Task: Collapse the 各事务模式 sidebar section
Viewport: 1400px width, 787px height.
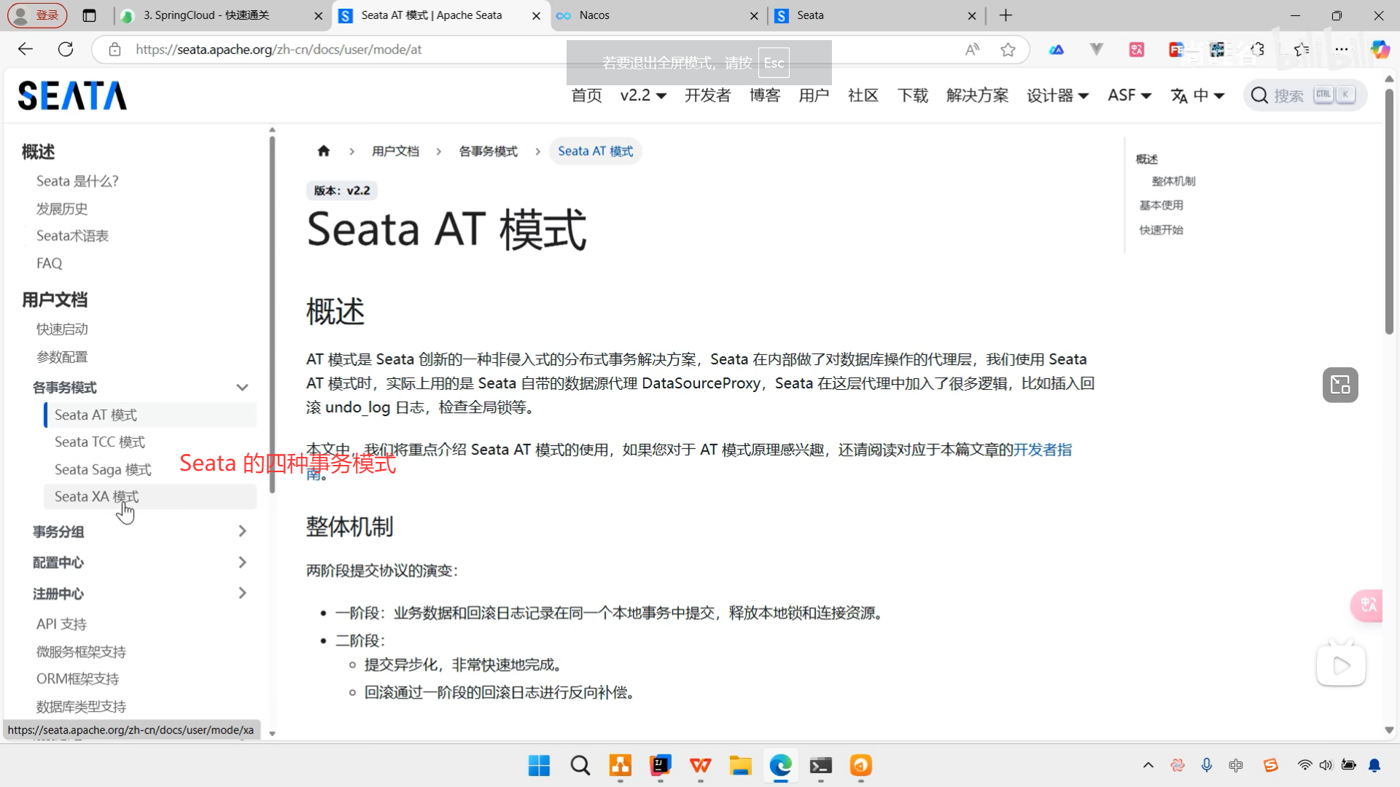Action: [x=242, y=387]
